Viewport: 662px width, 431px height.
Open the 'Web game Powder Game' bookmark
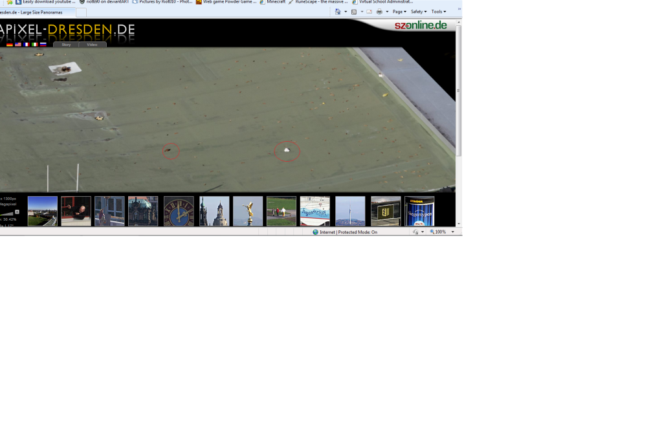[x=226, y=2]
